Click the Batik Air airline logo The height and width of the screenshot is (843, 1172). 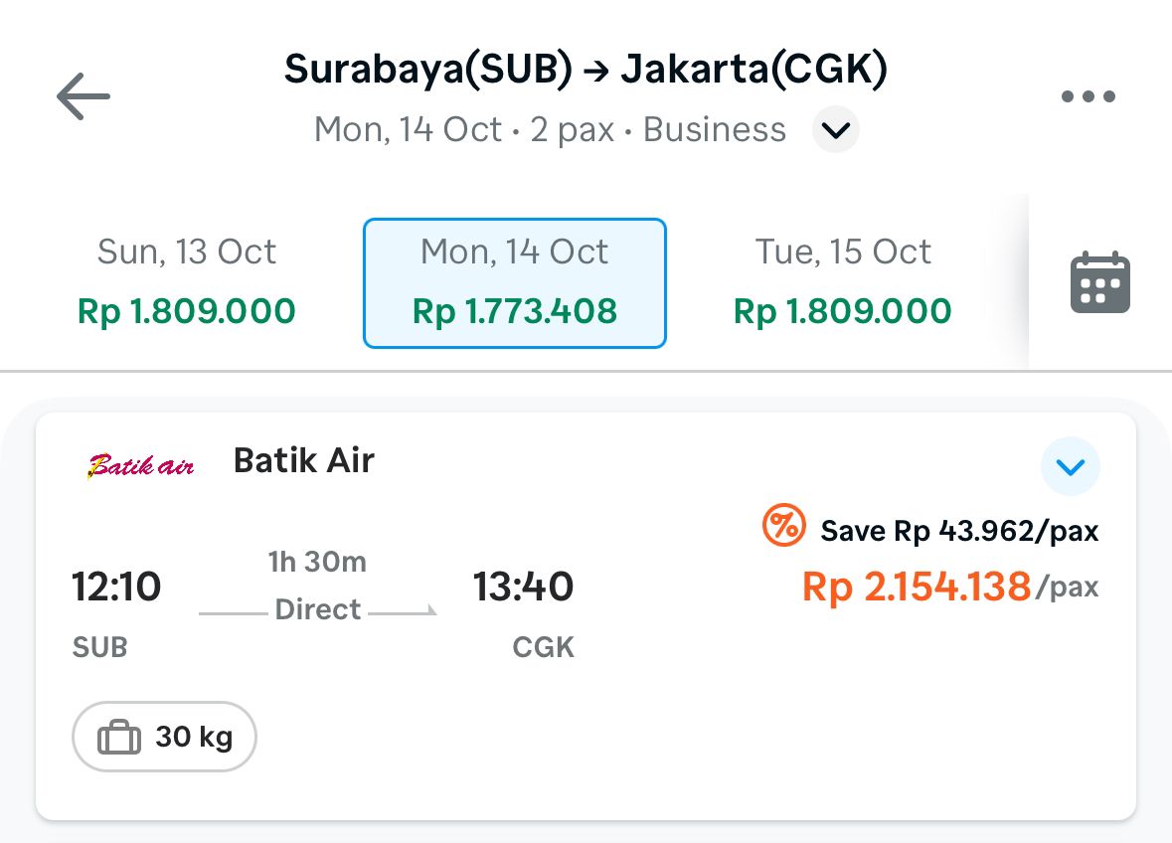point(140,464)
